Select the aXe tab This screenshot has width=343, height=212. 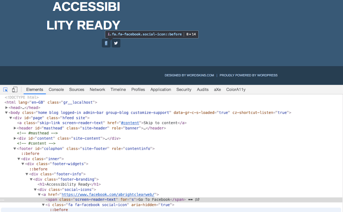tap(217, 90)
